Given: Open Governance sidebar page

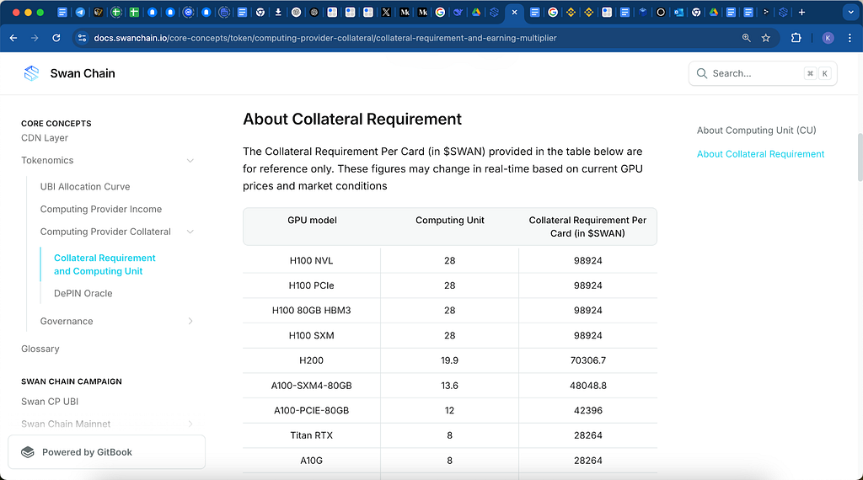Looking at the screenshot, I should click(67, 321).
